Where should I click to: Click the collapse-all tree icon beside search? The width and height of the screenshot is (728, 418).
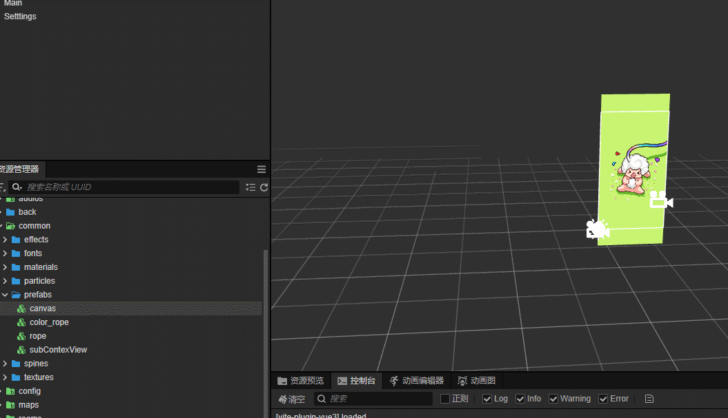point(250,187)
